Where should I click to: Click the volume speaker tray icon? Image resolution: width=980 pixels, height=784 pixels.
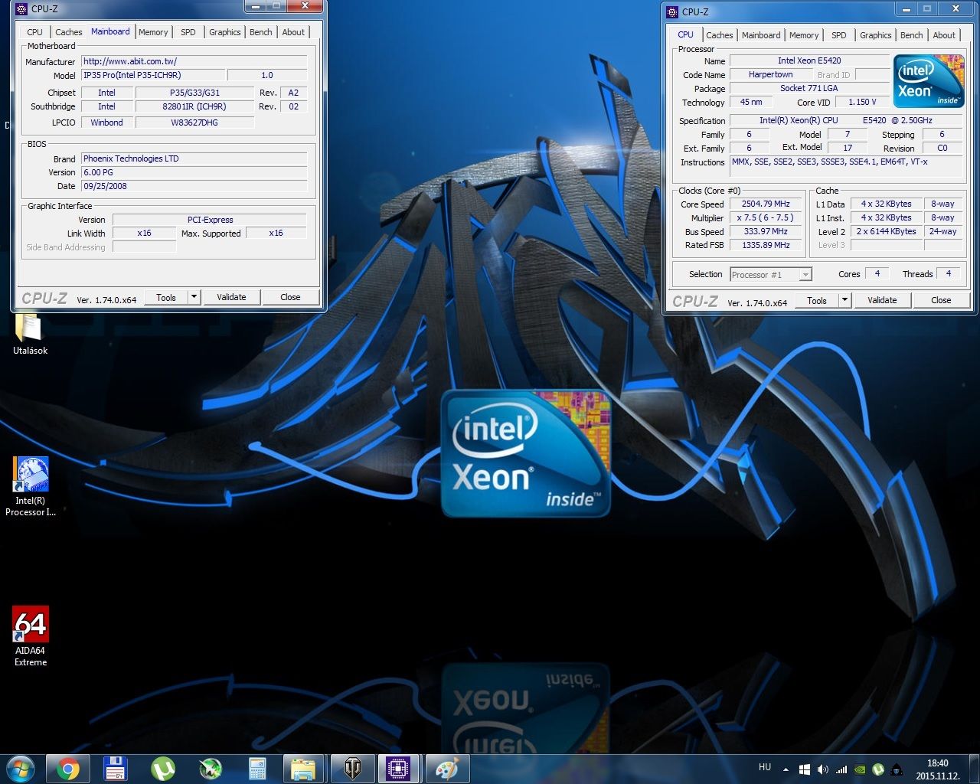coord(823,769)
